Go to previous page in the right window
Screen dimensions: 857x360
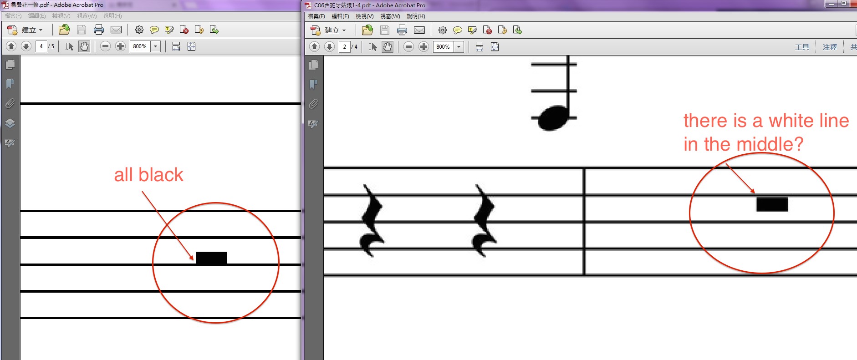point(314,47)
